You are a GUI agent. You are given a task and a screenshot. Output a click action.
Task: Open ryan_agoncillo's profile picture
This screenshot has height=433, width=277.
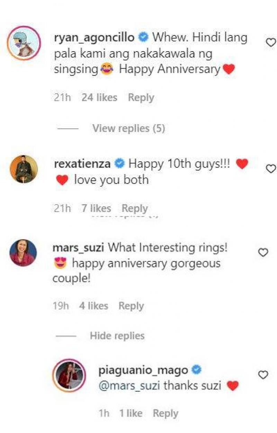[24, 43]
